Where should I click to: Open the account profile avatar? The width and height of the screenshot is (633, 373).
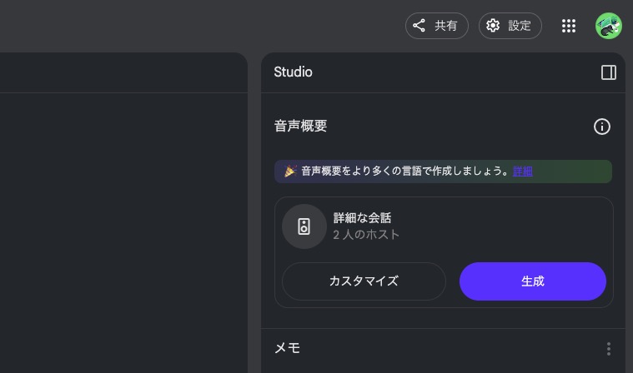coord(608,26)
